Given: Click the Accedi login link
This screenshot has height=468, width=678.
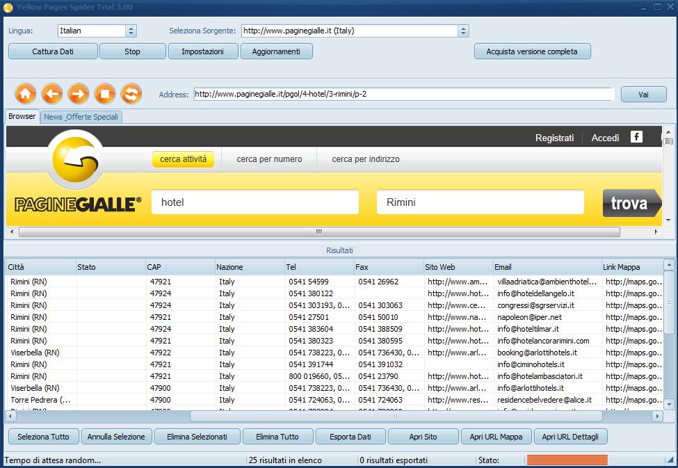Looking at the screenshot, I should [x=605, y=138].
